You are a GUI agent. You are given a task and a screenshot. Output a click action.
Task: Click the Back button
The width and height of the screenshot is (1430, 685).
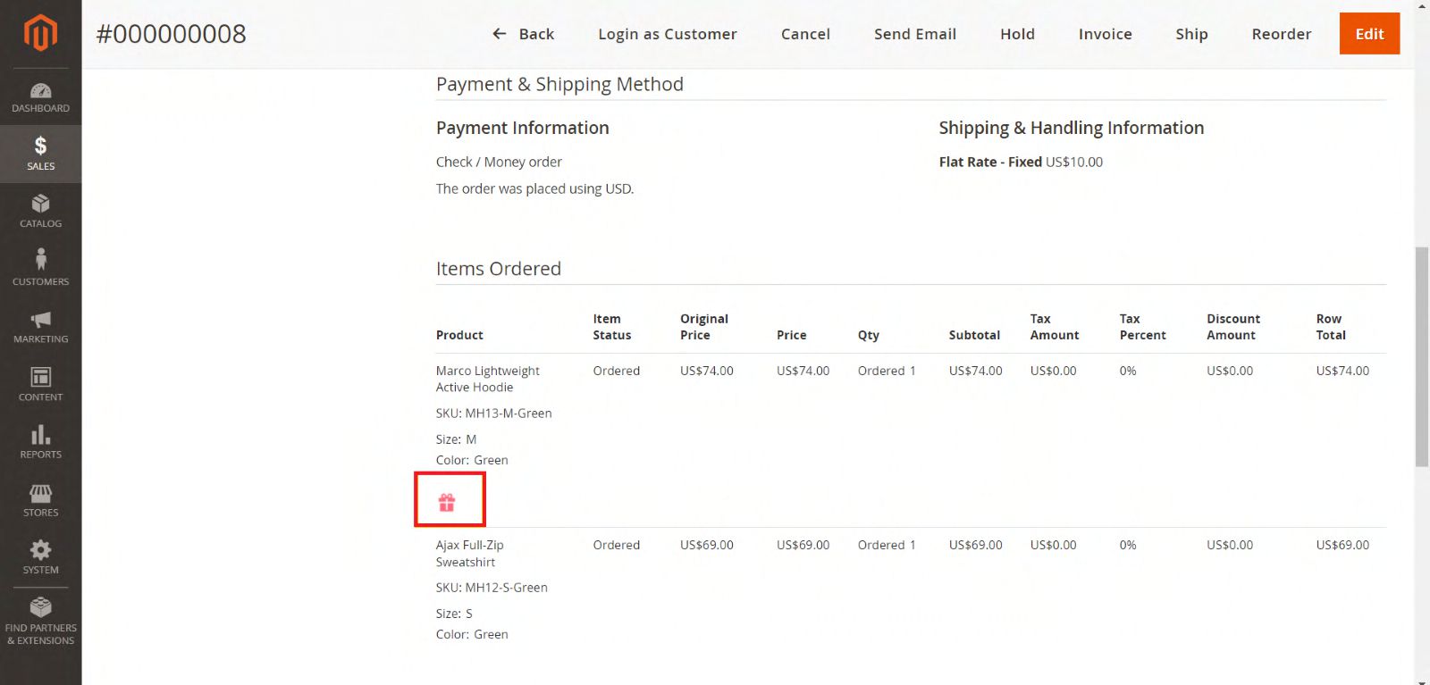point(524,34)
